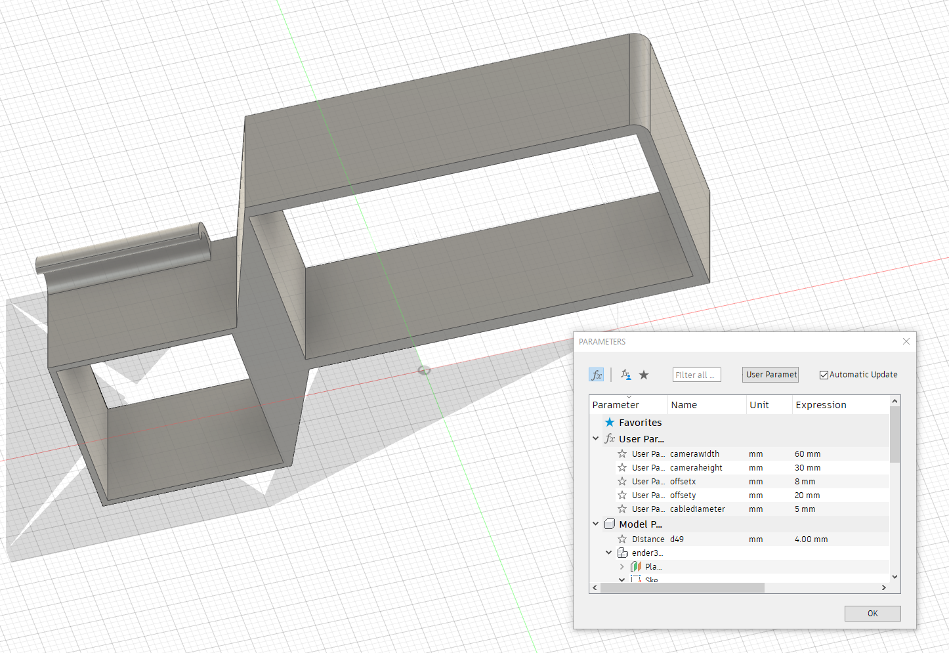The height and width of the screenshot is (653, 949).
Task: Click the Model Parameters cube icon
Action: [610, 524]
